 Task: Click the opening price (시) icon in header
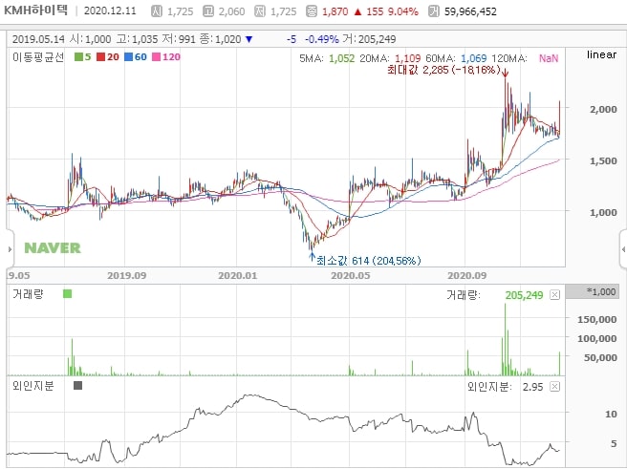(x=157, y=11)
